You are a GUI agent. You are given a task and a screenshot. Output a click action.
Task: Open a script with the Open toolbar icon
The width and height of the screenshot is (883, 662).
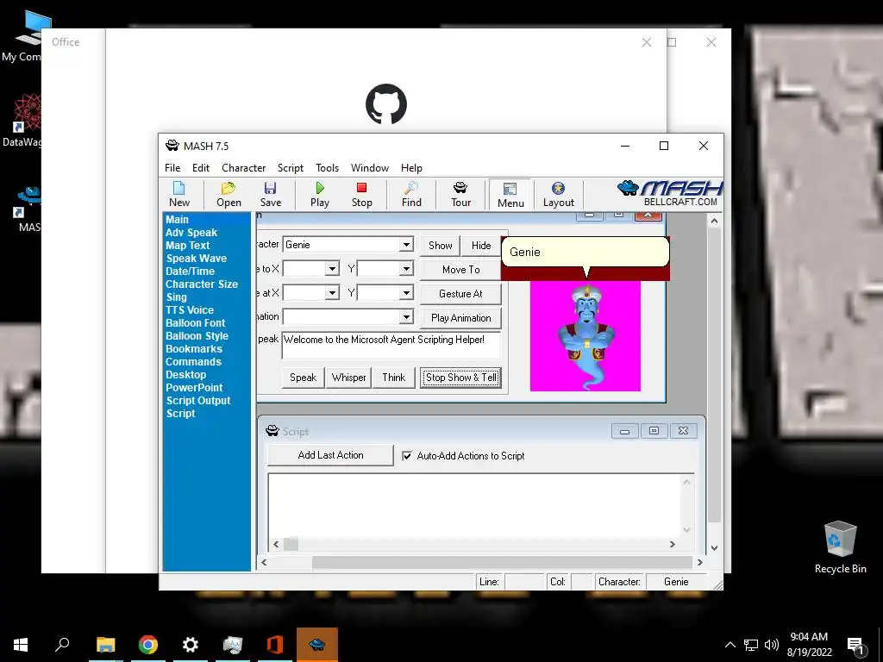tap(229, 194)
